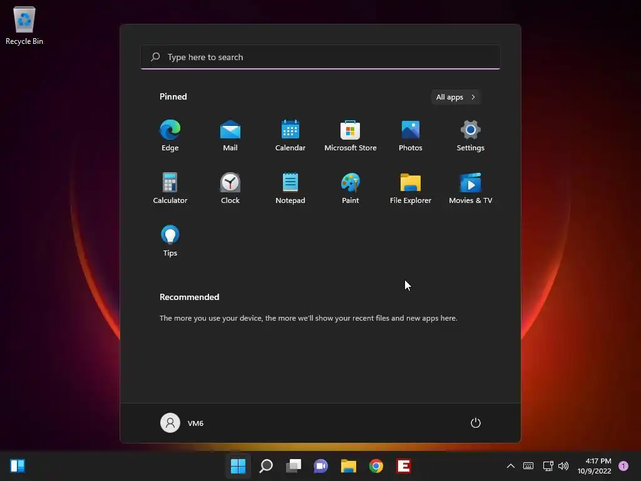This screenshot has width=641, height=481.
Task: Open the clock showing 4:17 PM
Action: pos(594,466)
